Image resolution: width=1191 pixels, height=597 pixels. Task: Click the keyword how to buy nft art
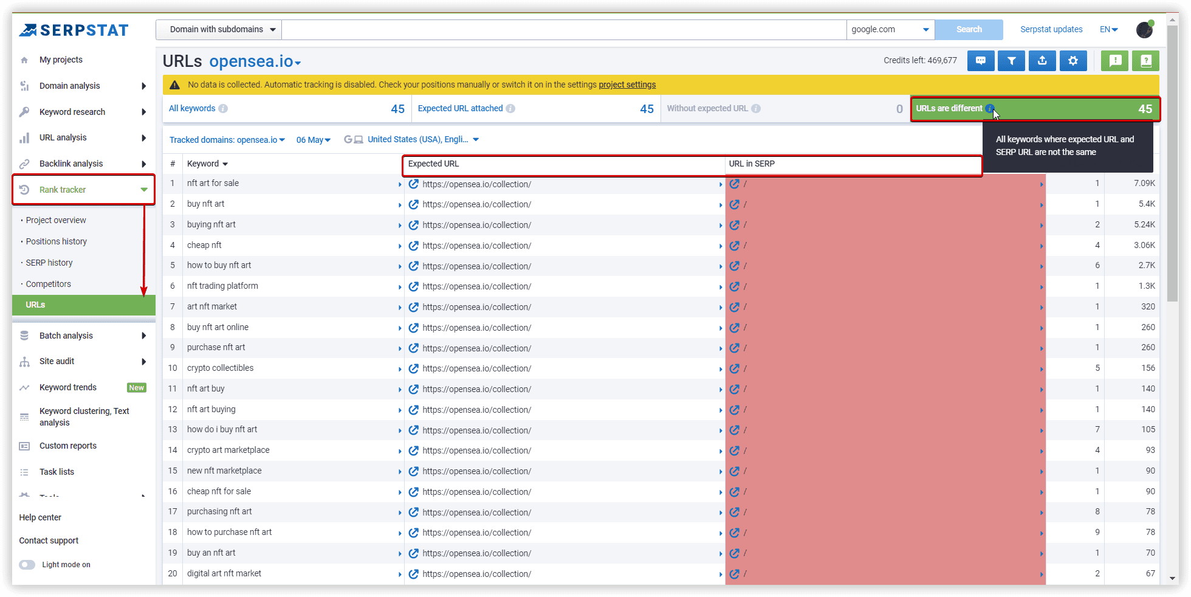(219, 265)
